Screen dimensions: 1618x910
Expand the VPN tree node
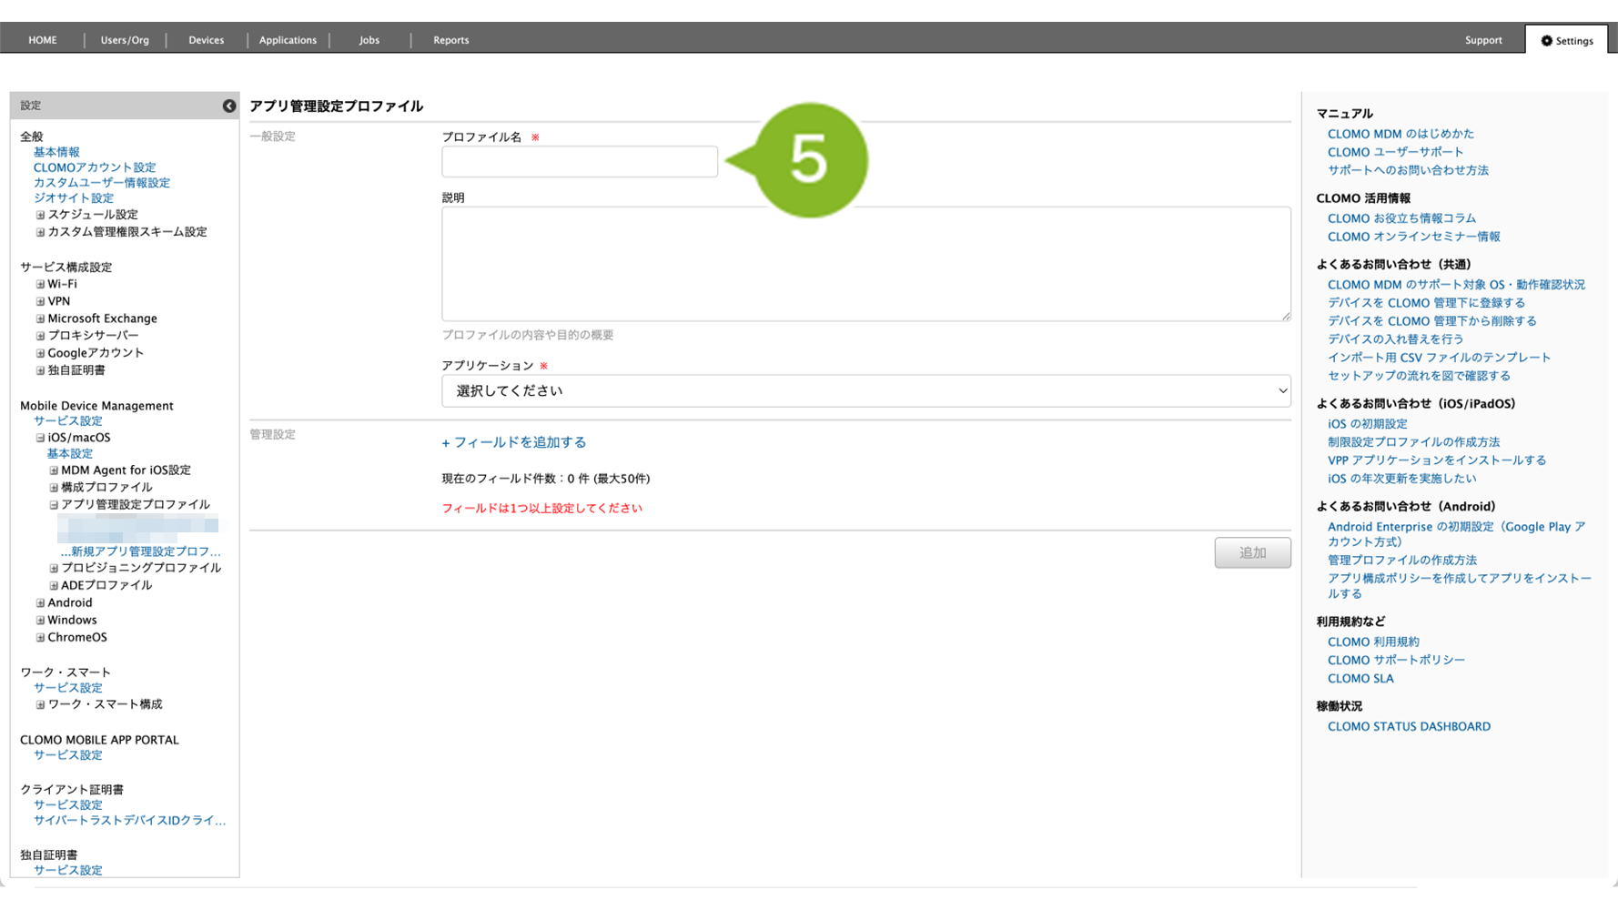pyautogui.click(x=40, y=302)
